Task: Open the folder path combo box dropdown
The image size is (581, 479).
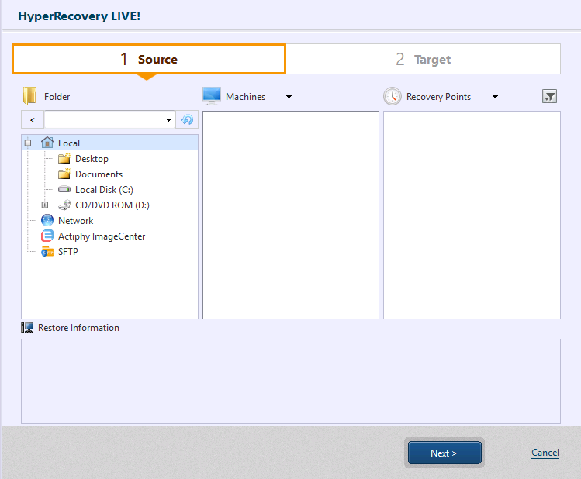Action: point(169,120)
